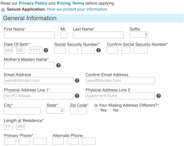Open How we protect your information link
The height and width of the screenshot is (146, 184).
click(78, 9)
